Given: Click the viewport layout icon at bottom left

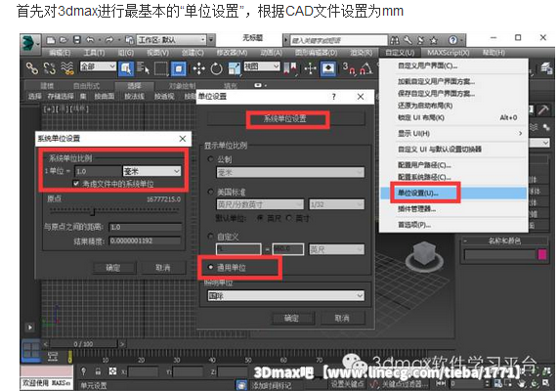Looking at the screenshot, I should [31, 350].
